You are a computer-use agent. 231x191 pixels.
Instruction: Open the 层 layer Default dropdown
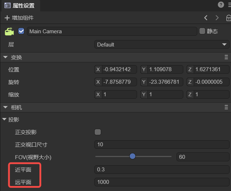[x=161, y=44]
